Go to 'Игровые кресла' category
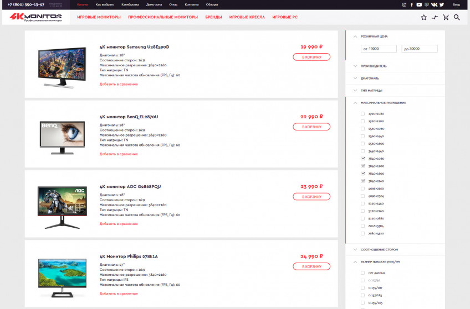The width and height of the screenshot is (470, 309). point(247,17)
